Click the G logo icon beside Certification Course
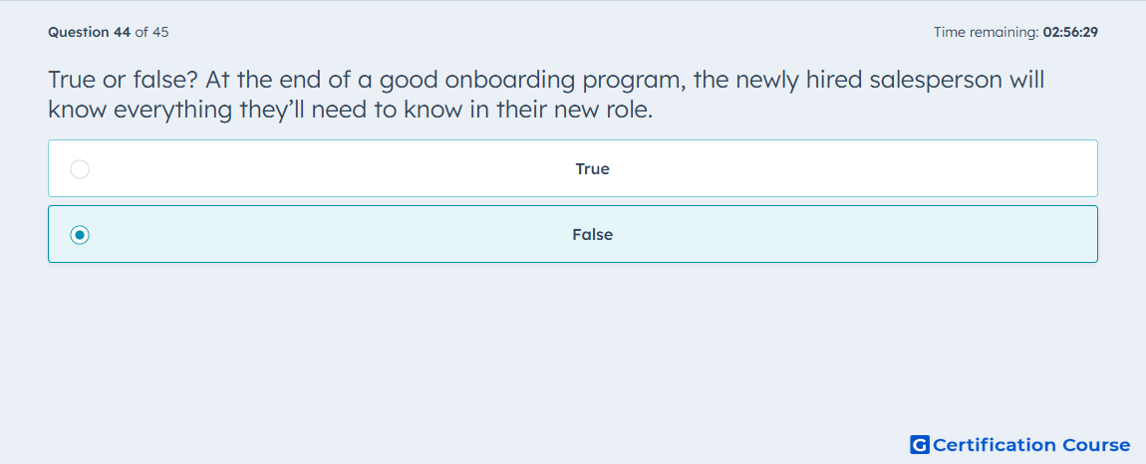The width and height of the screenshot is (1146, 464). pos(920,444)
